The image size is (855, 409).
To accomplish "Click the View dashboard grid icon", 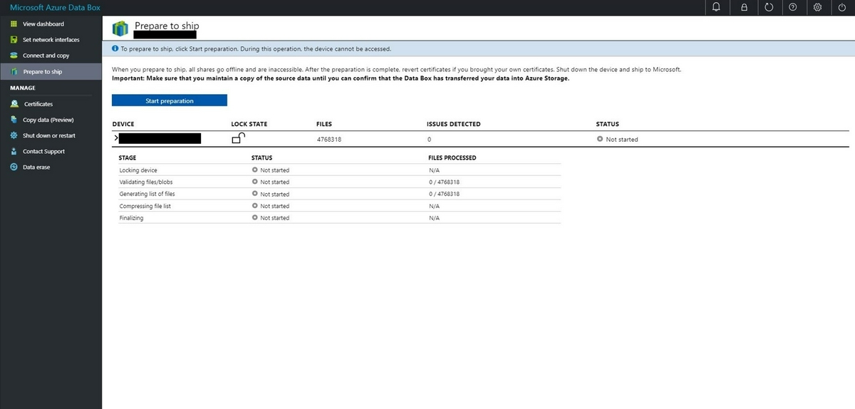I will [x=14, y=24].
